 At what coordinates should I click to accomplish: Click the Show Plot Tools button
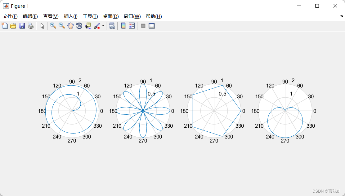[152, 26]
